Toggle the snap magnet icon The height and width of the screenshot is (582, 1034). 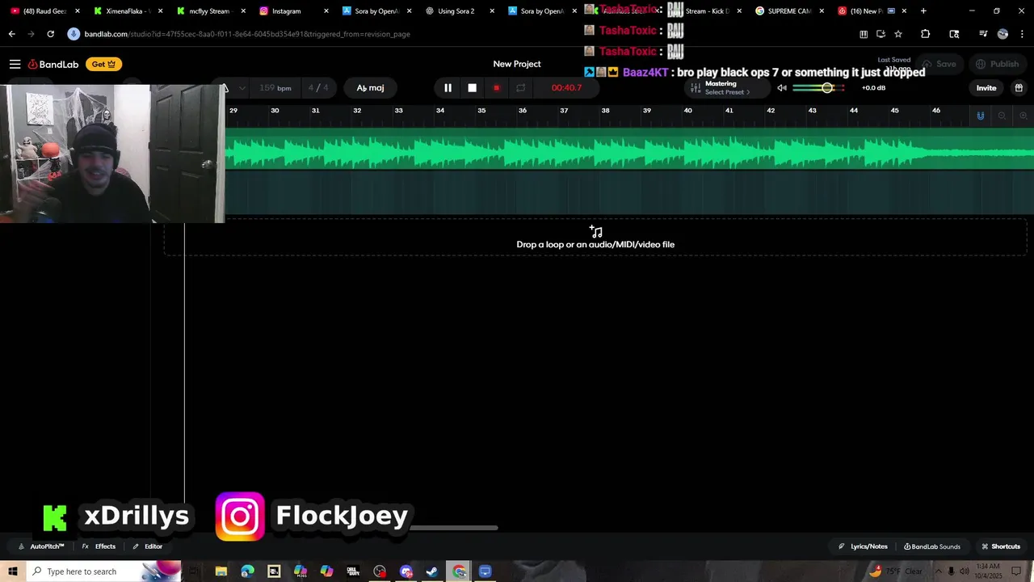[981, 116]
